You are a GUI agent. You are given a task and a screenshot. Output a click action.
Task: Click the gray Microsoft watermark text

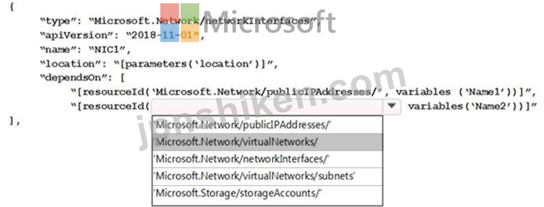269,23
